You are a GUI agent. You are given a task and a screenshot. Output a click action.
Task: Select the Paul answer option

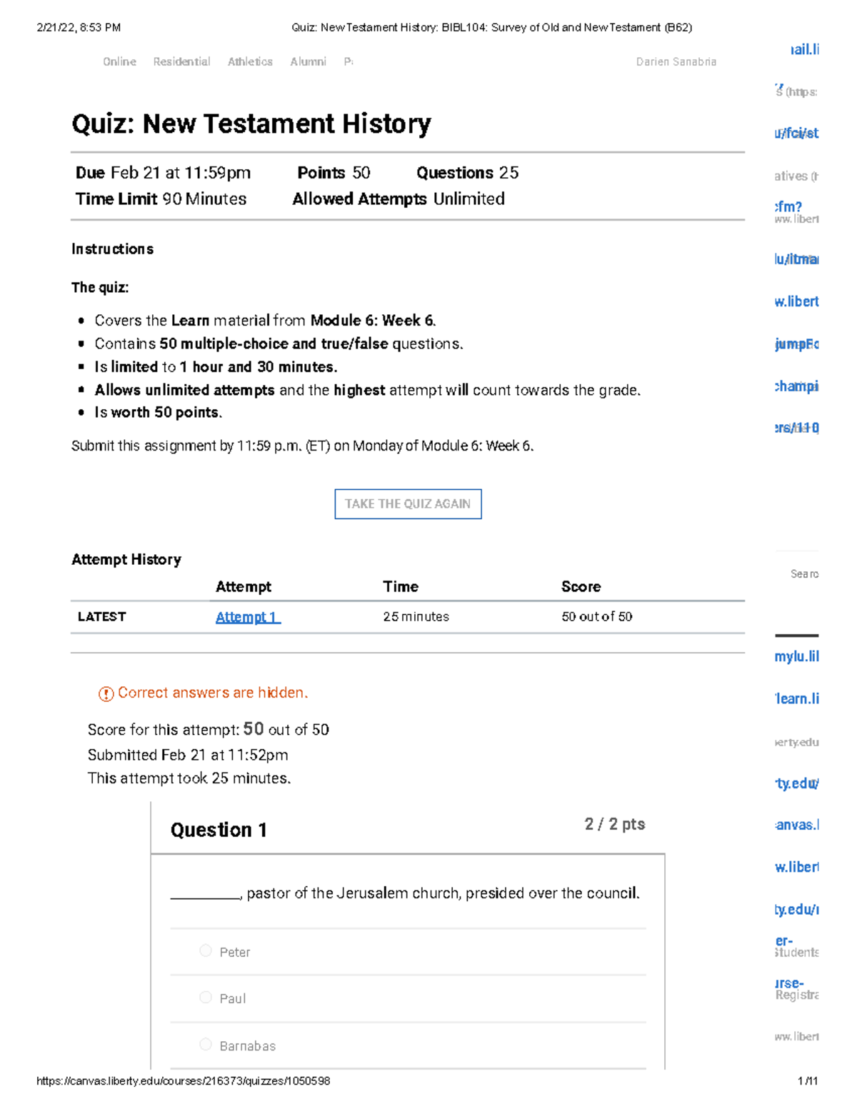(206, 997)
